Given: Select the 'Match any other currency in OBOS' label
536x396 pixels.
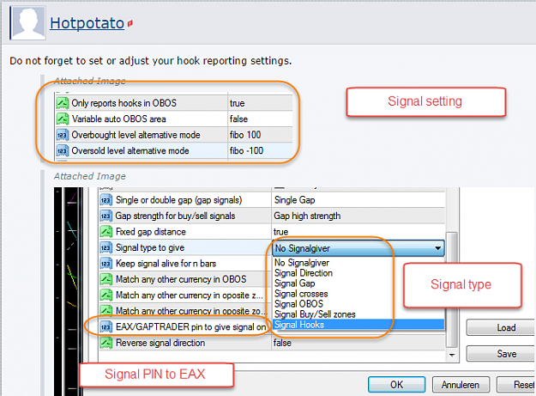Looking at the screenshot, I should (x=181, y=279).
